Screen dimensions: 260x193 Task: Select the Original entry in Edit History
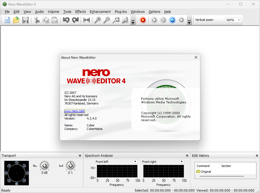pos(204,172)
